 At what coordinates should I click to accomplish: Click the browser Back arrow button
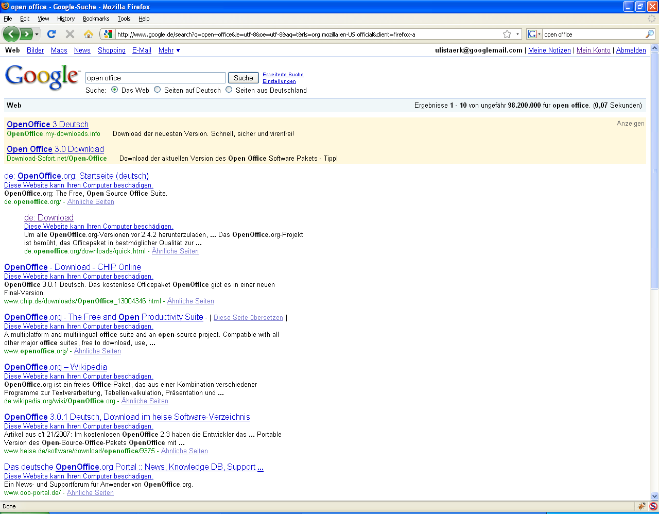[11, 34]
